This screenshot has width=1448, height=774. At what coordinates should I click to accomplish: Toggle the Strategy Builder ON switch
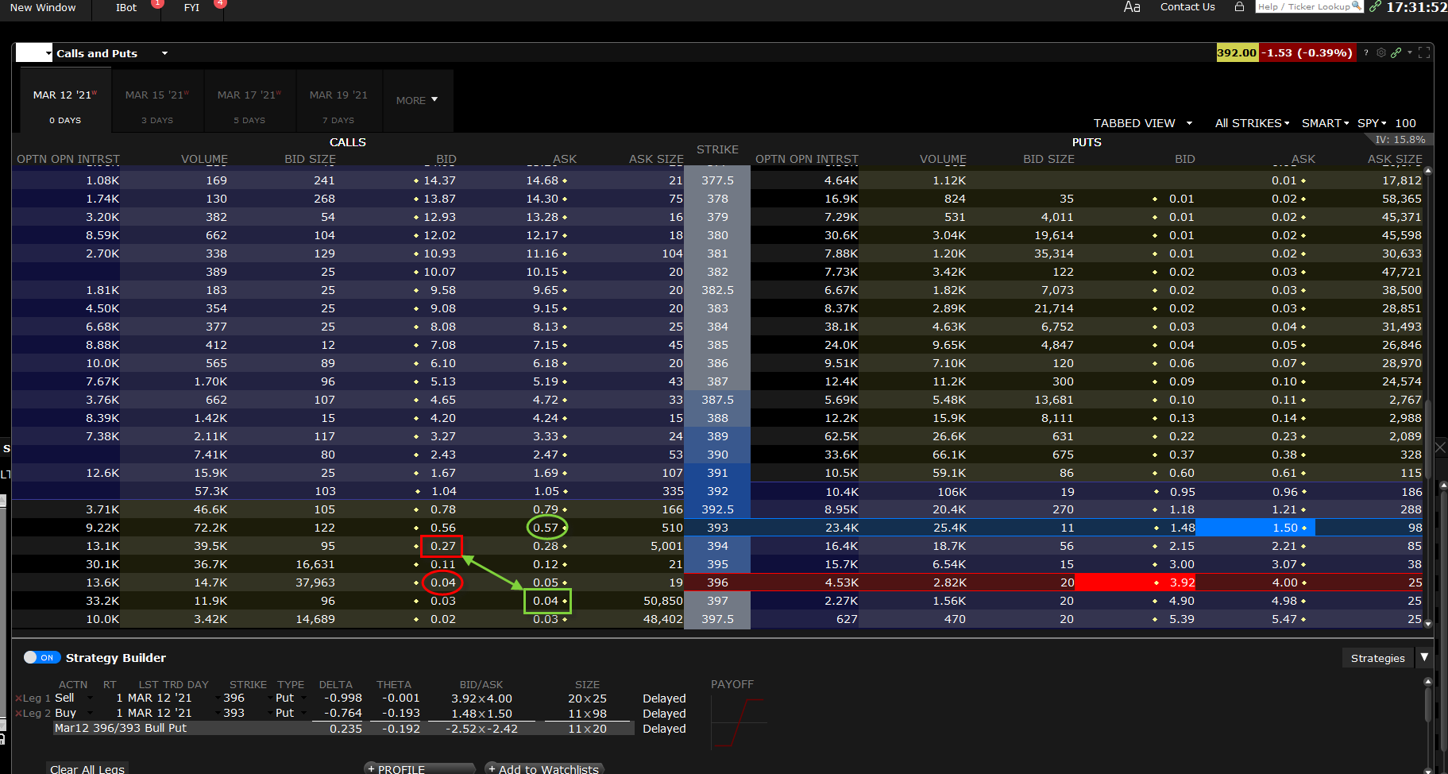tap(42, 657)
